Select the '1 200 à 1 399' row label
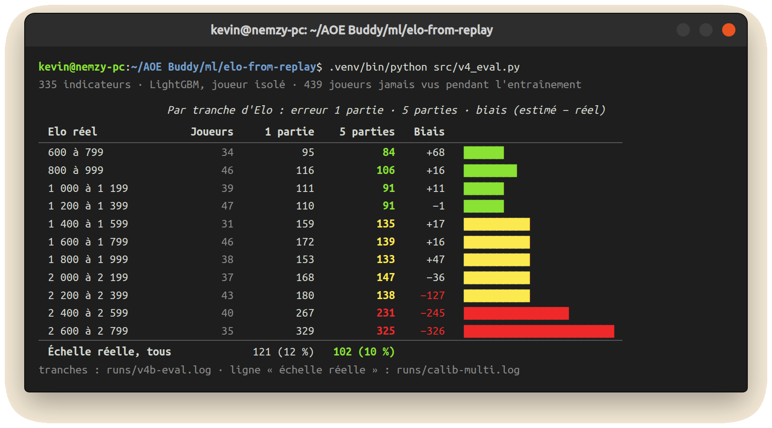The height and width of the screenshot is (428, 772). (88, 206)
